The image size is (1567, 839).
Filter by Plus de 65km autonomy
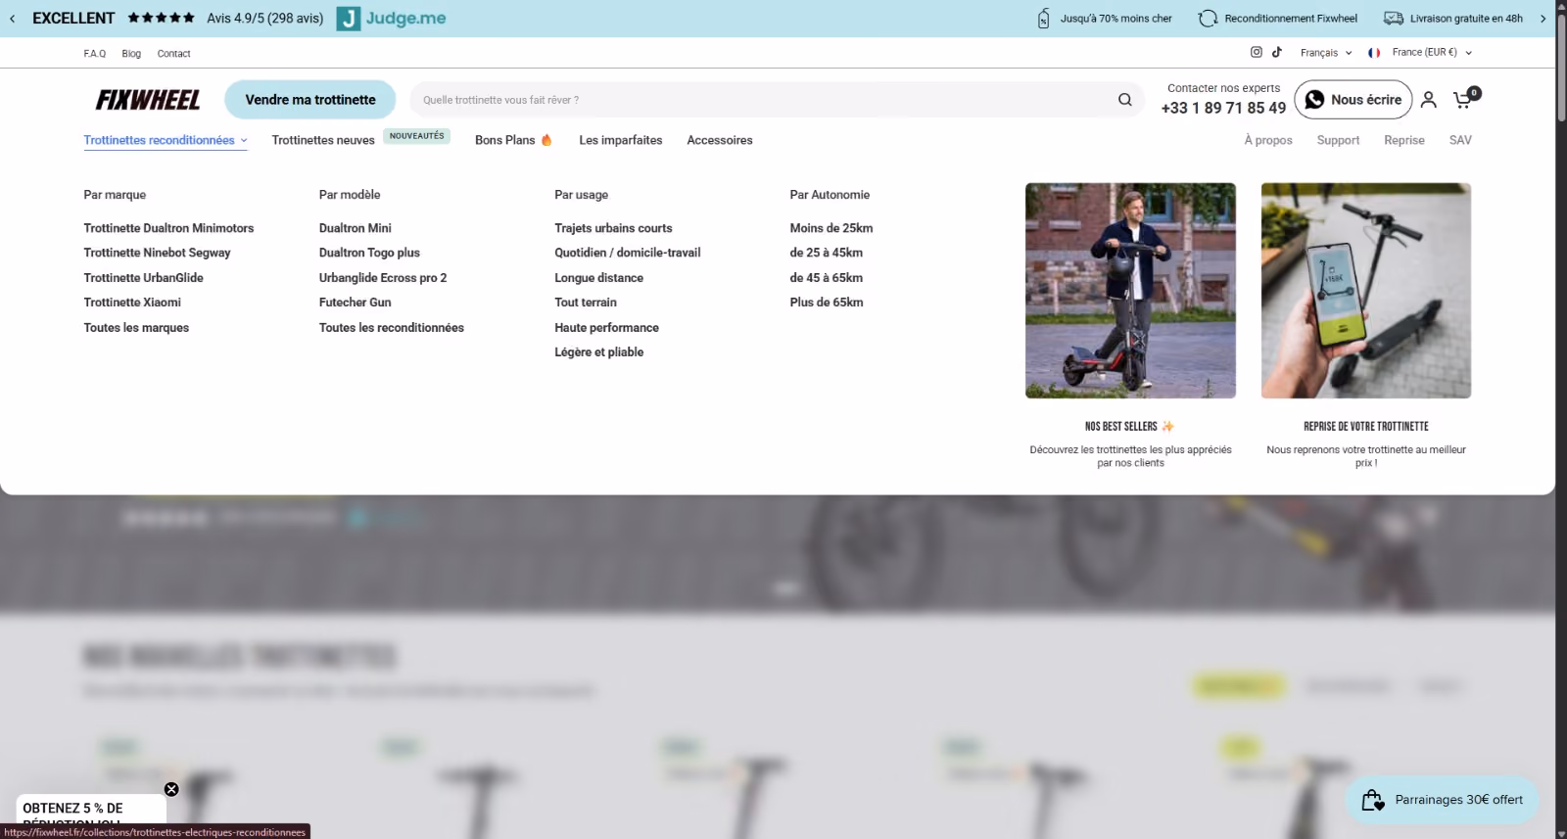(827, 303)
